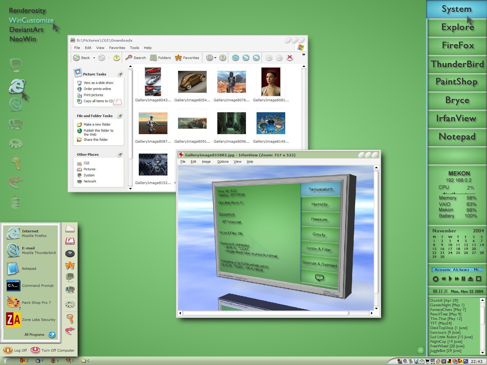Click the stop square button in media player
This screenshot has width=487, height=365.
[x=478, y=279]
